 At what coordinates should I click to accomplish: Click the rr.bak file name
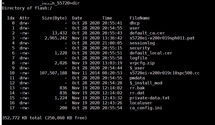tap(137, 88)
